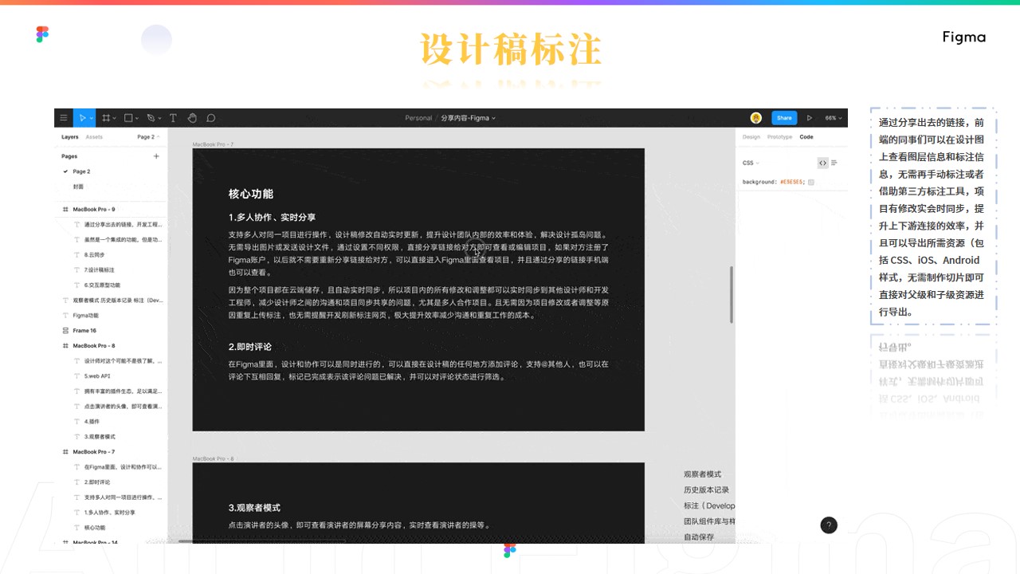
Task: Click the #E5E5E5 background color swatch
Action: point(811,183)
